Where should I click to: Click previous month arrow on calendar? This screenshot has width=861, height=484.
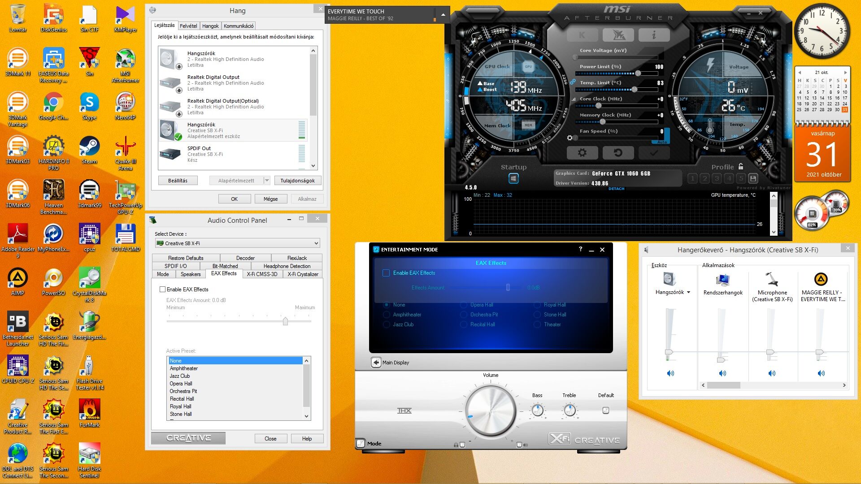pos(799,72)
